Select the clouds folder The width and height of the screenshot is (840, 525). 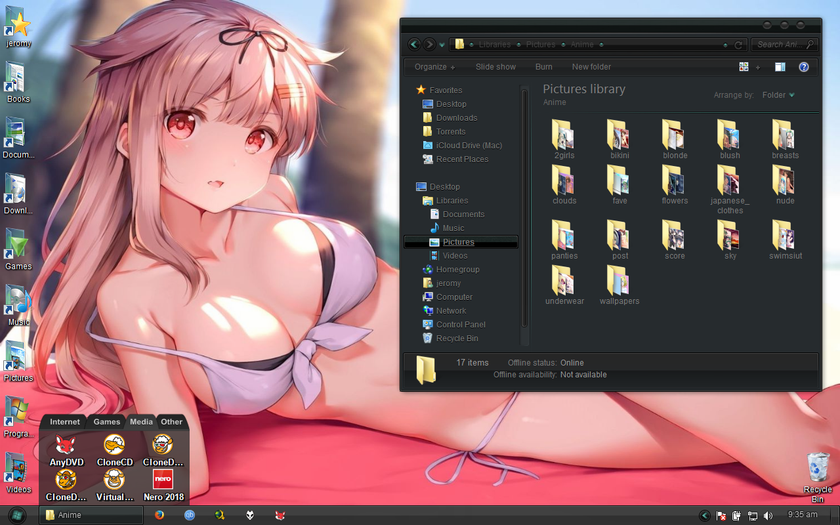[x=564, y=185]
